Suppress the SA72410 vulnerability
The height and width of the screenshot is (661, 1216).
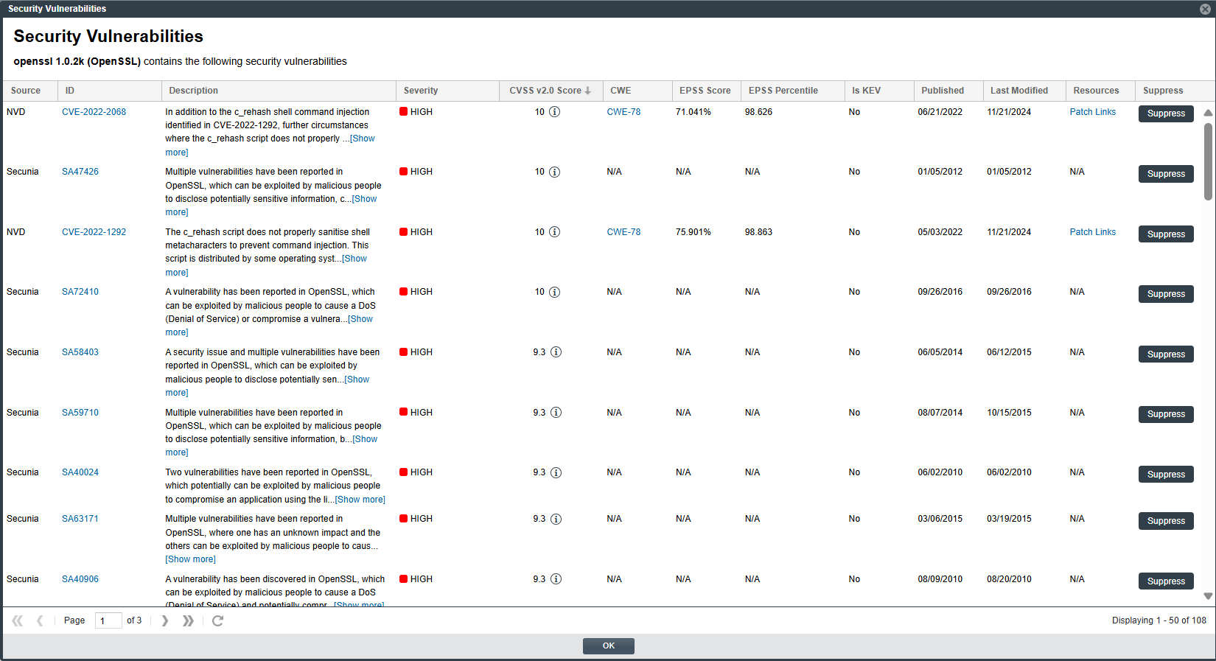[x=1165, y=294]
